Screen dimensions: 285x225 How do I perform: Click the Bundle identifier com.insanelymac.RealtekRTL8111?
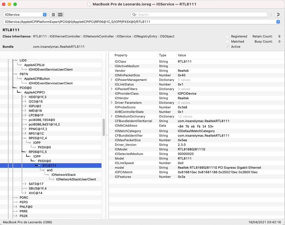(x=59, y=47)
